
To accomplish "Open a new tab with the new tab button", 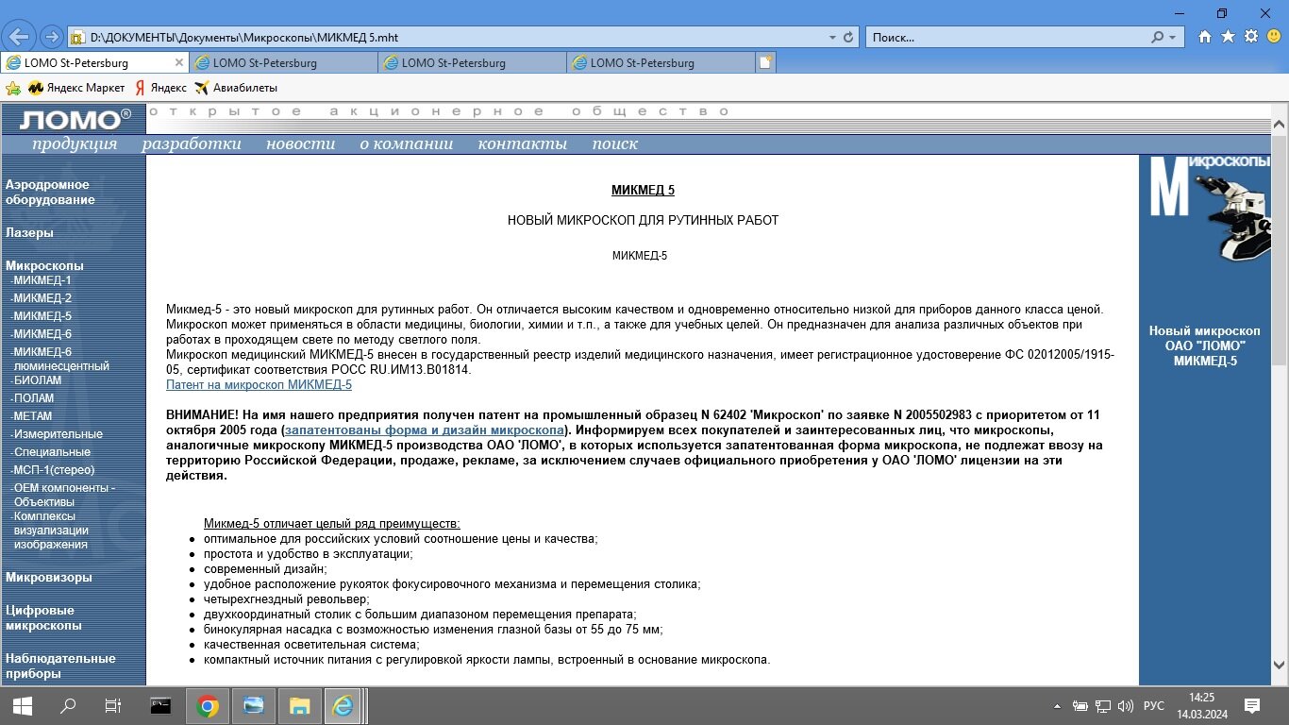I will 766,62.
